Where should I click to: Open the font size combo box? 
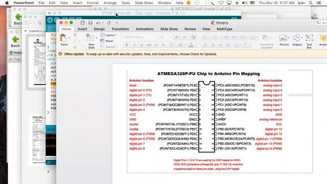coord(166,37)
